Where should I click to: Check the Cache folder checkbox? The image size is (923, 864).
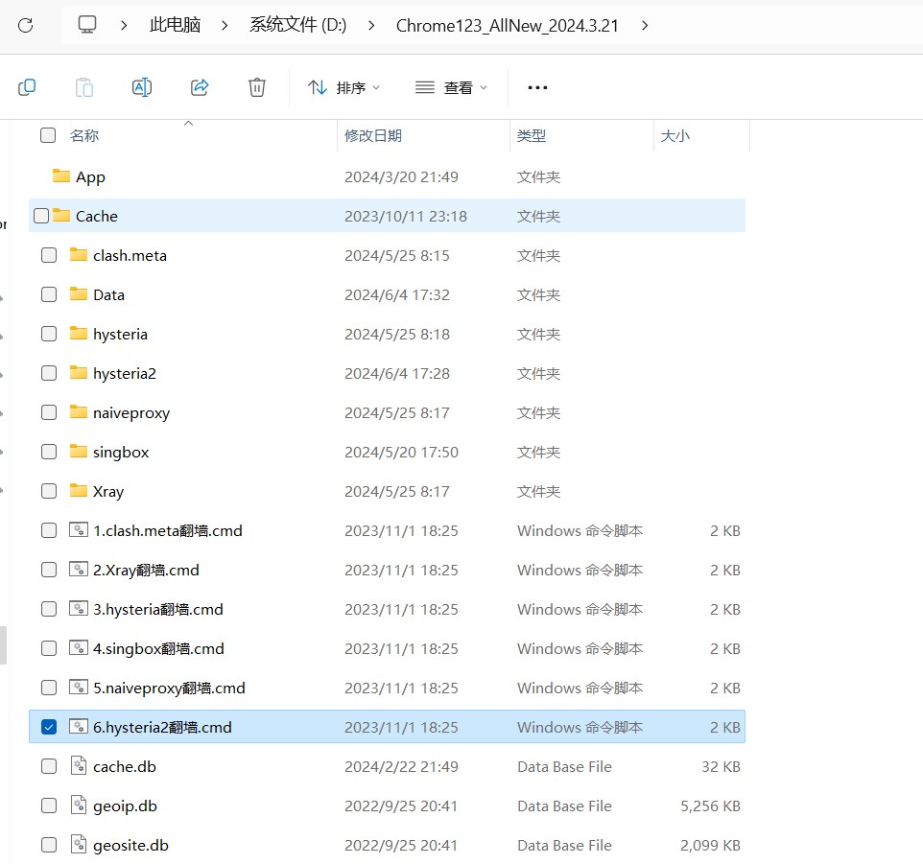pyautogui.click(x=41, y=216)
